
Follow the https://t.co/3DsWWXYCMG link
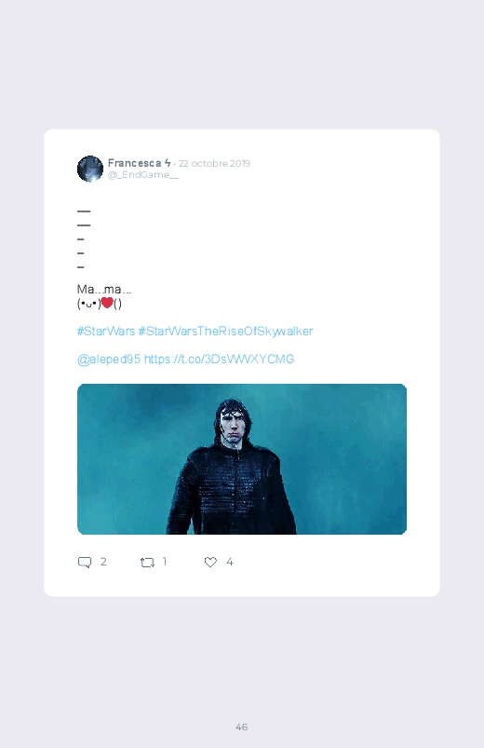pos(219,359)
